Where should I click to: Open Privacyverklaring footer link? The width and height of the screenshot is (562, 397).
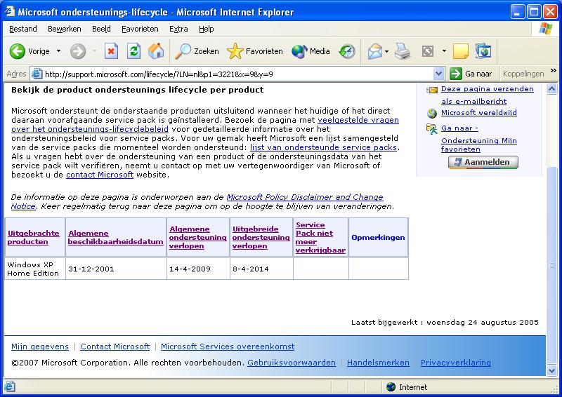pyautogui.click(x=455, y=363)
